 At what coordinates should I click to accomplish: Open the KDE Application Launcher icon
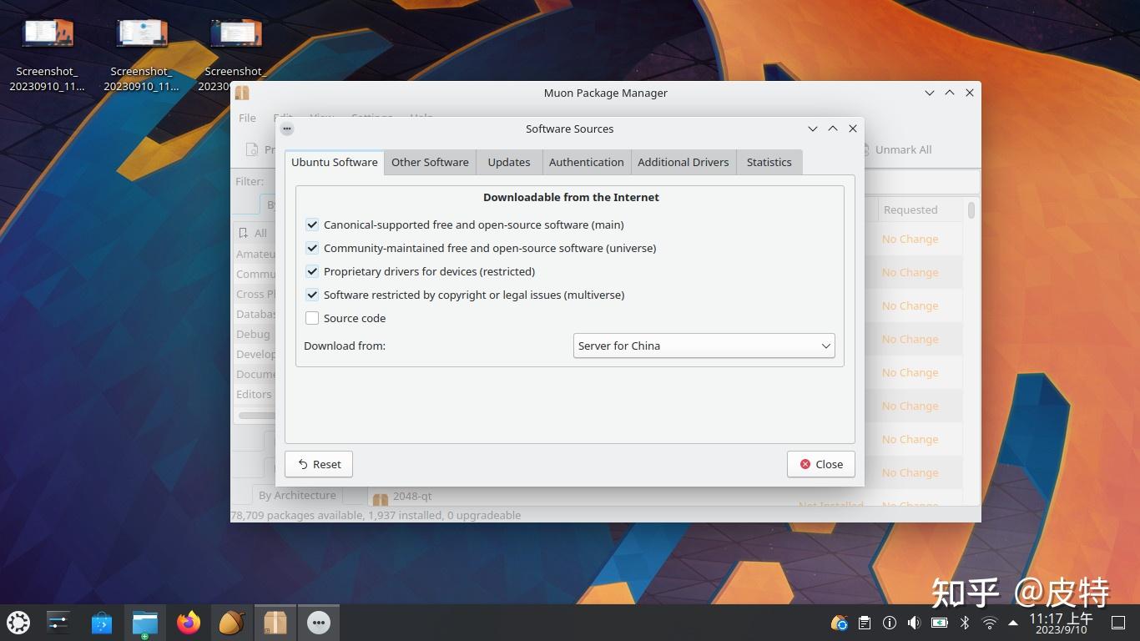18,622
